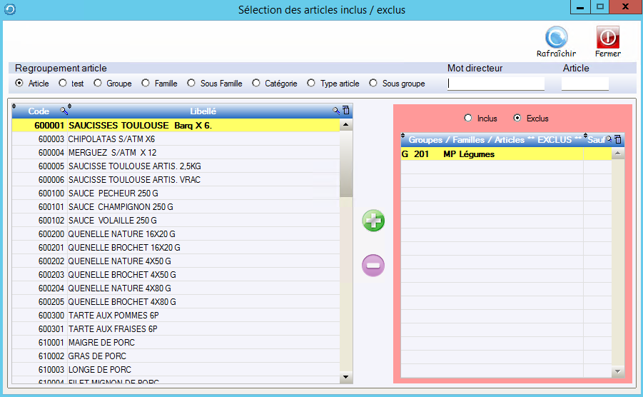Viewport: 643px width, 397px height.
Task: Click the green plus add button
Action: pyautogui.click(x=373, y=221)
